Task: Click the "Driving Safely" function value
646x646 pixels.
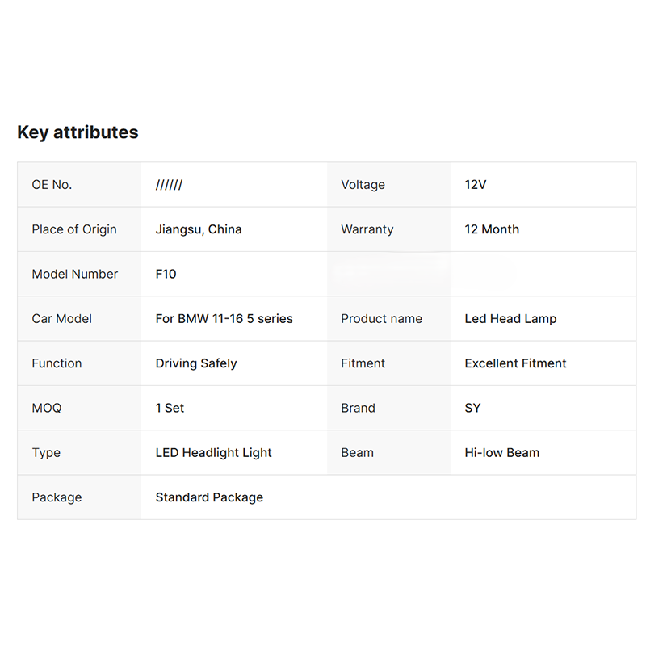Action: tap(196, 363)
